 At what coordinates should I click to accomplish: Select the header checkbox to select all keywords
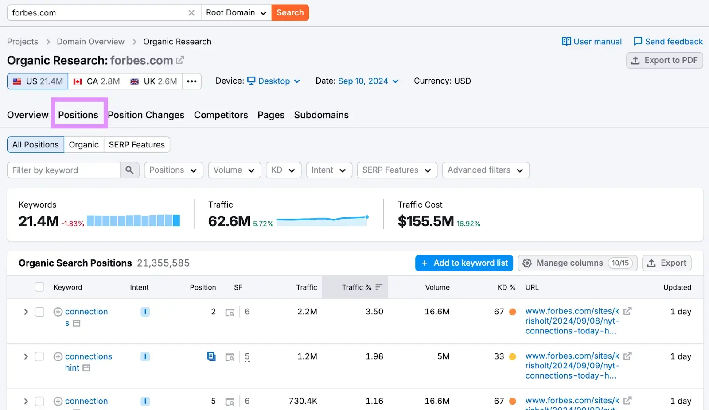tap(39, 286)
